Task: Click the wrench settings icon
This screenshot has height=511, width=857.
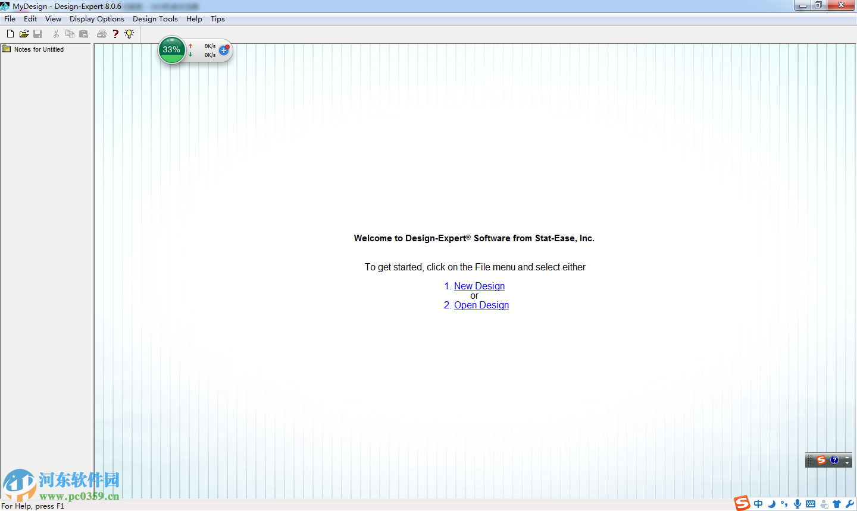Action: (x=850, y=504)
